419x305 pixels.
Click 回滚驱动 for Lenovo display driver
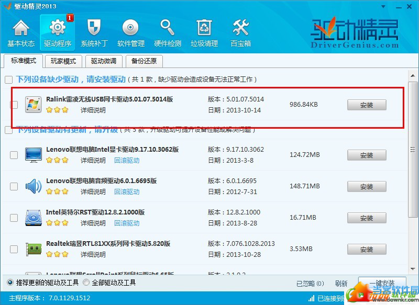(x=127, y=161)
